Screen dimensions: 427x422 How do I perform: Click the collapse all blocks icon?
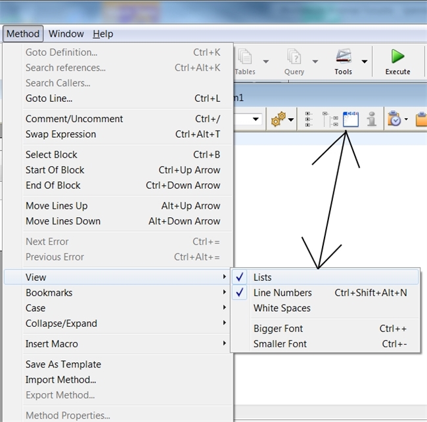tap(308, 119)
